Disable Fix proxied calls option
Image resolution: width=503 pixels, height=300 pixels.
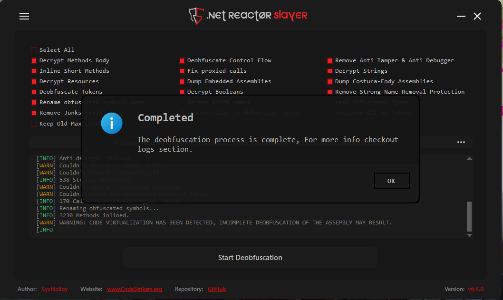click(182, 70)
